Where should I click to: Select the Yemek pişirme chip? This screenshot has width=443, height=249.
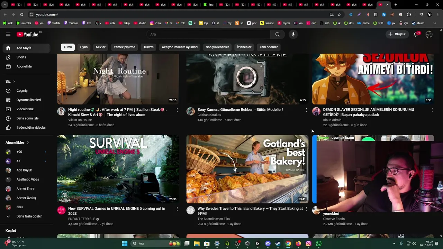point(125,47)
